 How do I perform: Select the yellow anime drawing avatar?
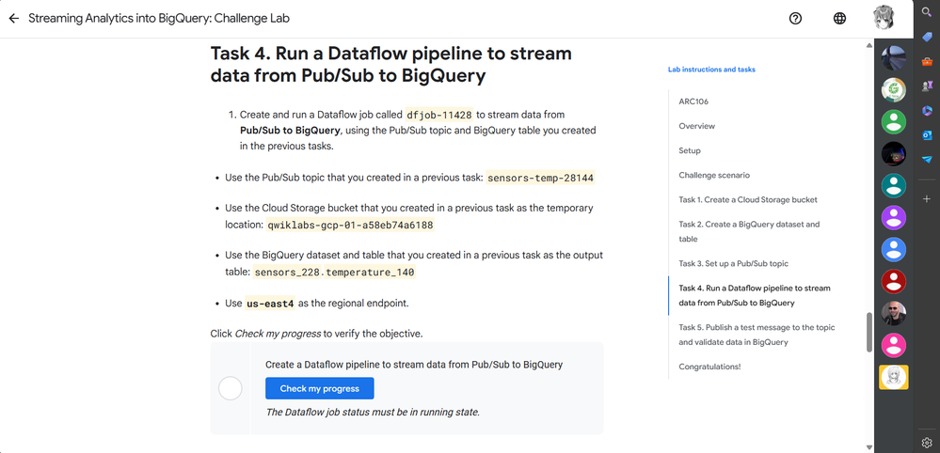pos(893,377)
